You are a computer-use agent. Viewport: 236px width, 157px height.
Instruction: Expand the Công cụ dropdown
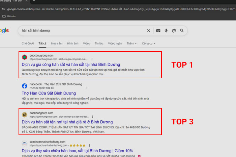[x=148, y=43]
